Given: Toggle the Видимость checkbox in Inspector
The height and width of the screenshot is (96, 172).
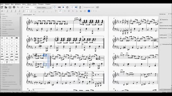Looking at the screenshot, I should click(x=161, y=19).
